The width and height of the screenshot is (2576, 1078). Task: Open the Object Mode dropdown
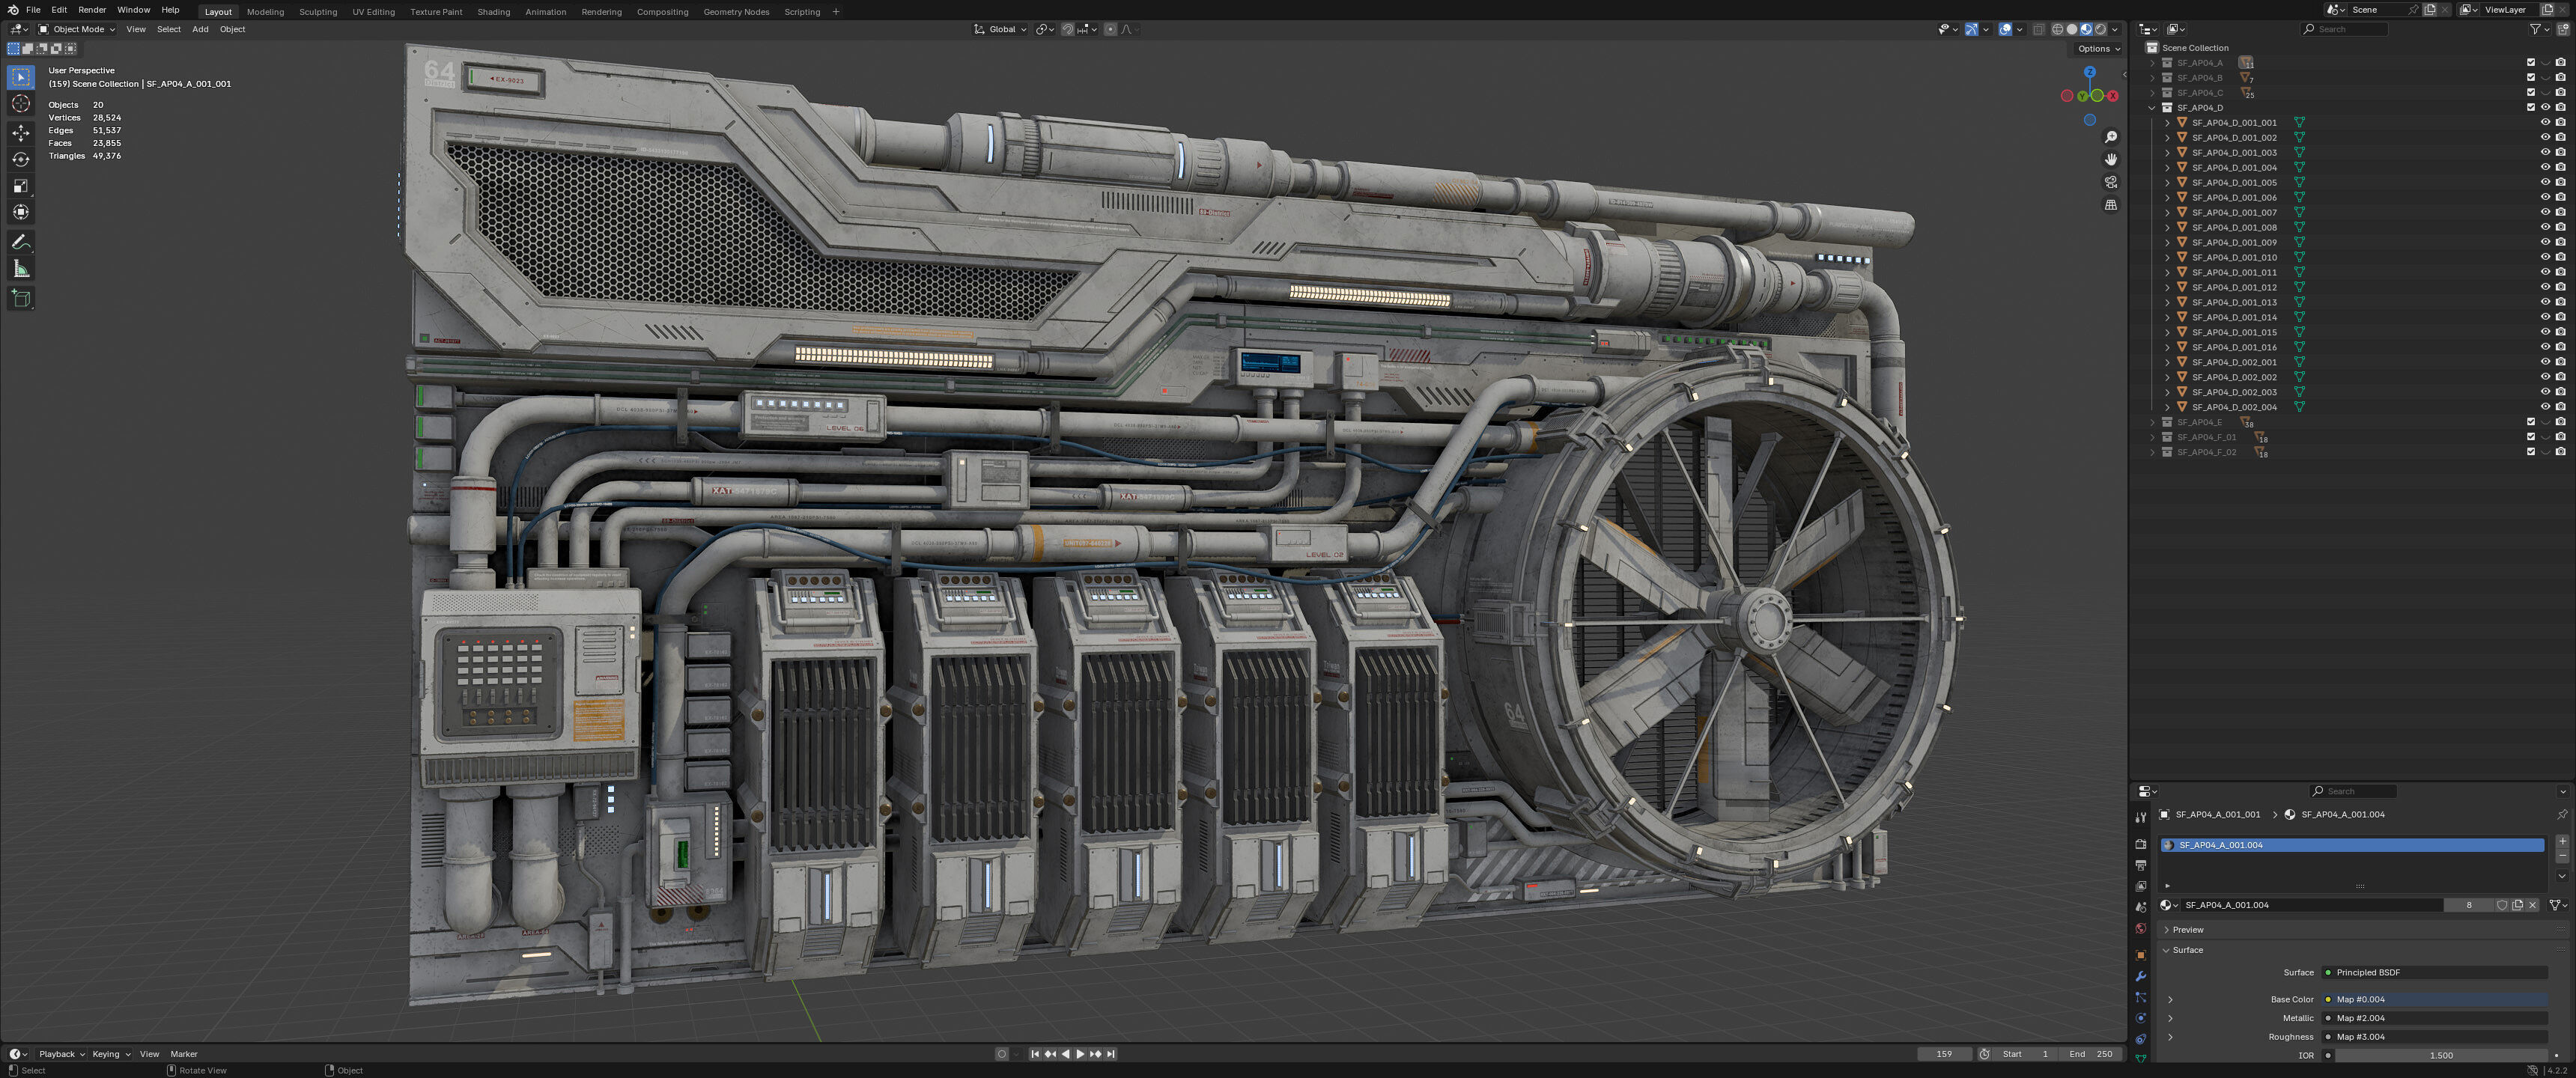click(77, 29)
